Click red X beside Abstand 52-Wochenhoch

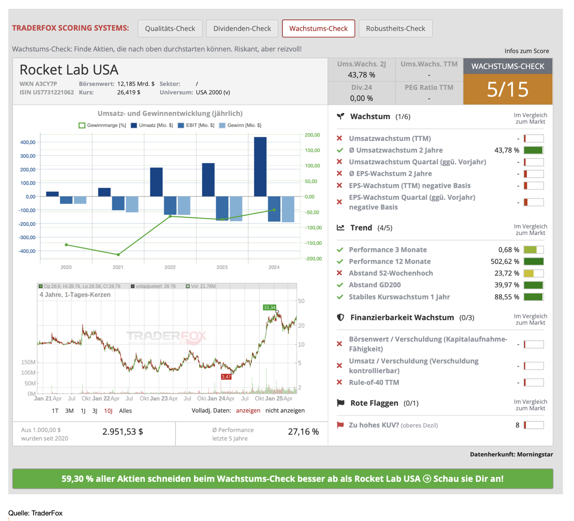(340, 273)
